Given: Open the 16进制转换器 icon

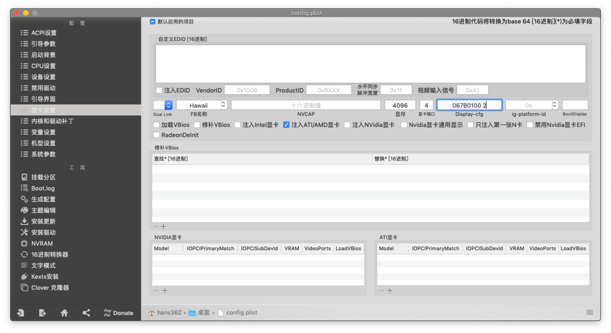Looking at the screenshot, I should coord(24,254).
